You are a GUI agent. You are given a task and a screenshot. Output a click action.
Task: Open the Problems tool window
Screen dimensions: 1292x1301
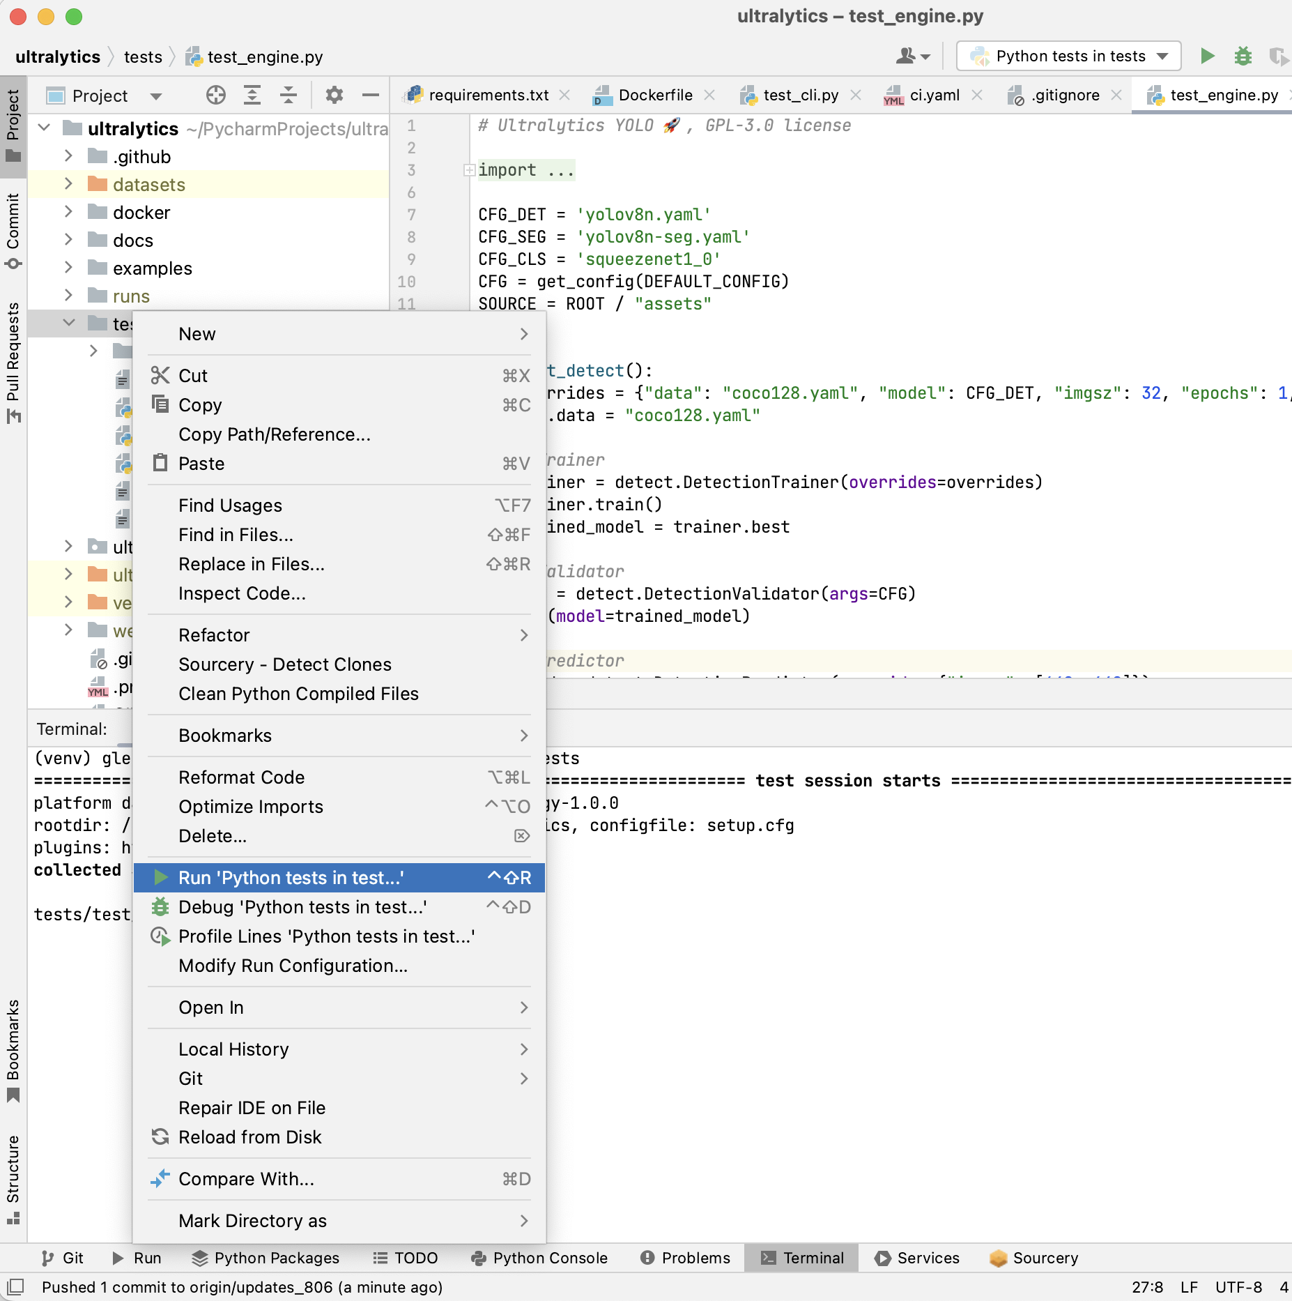(x=685, y=1258)
